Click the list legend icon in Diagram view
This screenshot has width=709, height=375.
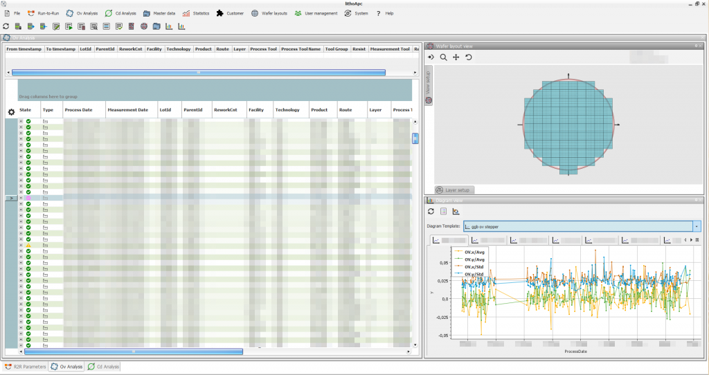444,212
